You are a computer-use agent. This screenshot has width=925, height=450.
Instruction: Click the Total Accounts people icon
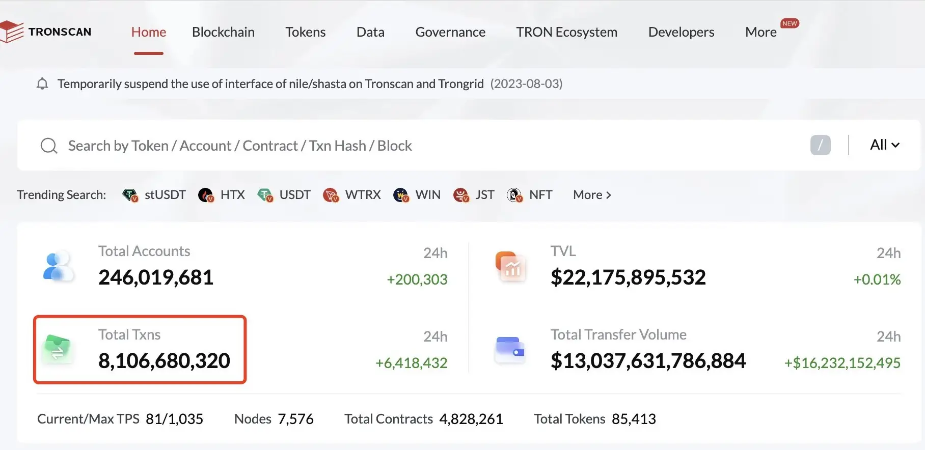[x=58, y=266]
